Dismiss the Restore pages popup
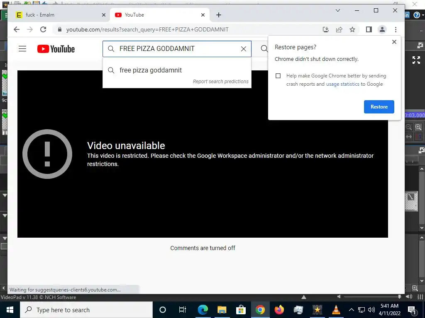This screenshot has width=425, height=318. 394,42
